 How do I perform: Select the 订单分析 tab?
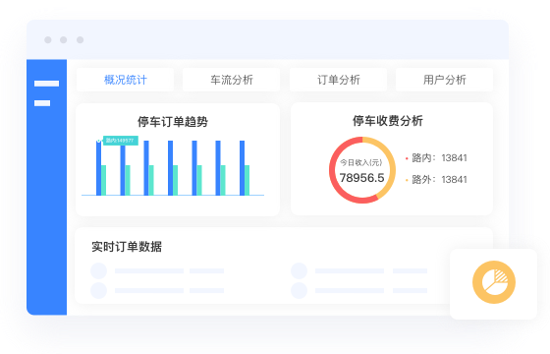coord(339,80)
